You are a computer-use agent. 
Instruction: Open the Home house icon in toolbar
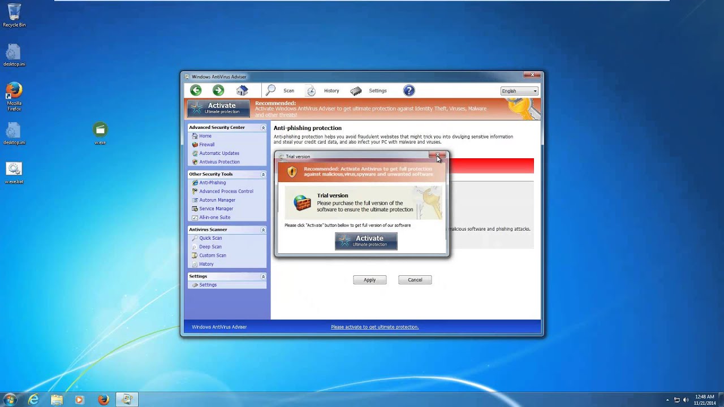point(242,90)
